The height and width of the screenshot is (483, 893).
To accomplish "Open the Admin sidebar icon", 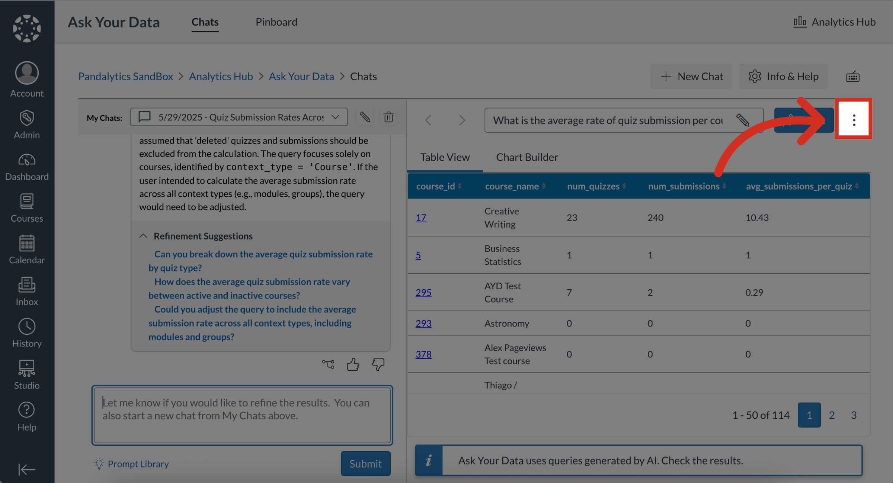I will (27, 125).
